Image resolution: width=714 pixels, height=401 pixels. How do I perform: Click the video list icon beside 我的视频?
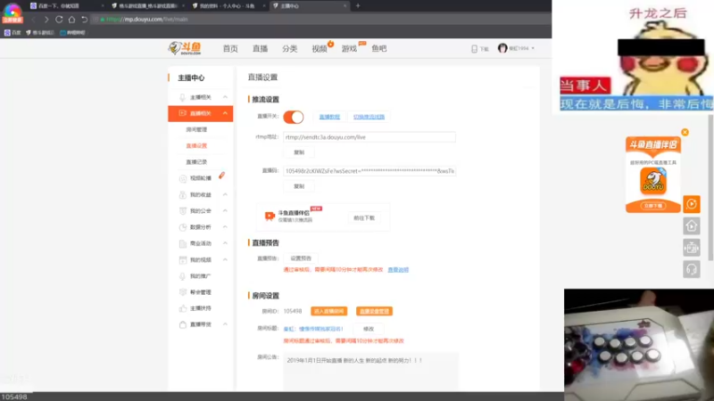(x=183, y=260)
